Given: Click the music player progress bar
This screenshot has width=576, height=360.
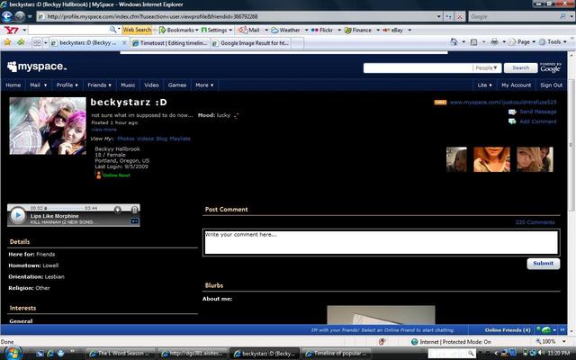Looking at the screenshot, I should (65, 208).
